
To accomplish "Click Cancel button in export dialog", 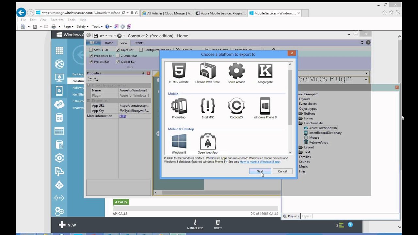I will tap(282, 171).
